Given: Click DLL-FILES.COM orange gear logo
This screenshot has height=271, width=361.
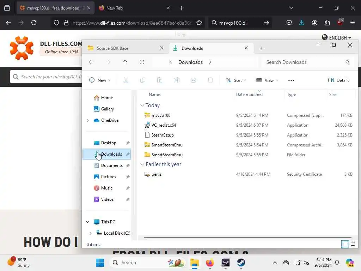Looking at the screenshot, I should point(22,48).
